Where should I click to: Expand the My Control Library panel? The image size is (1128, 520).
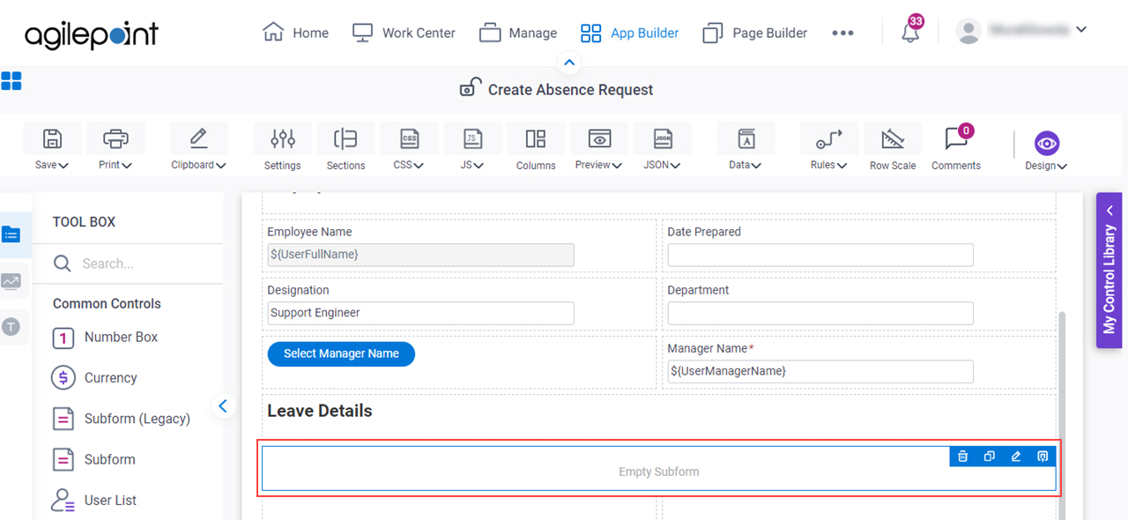pos(1109,271)
